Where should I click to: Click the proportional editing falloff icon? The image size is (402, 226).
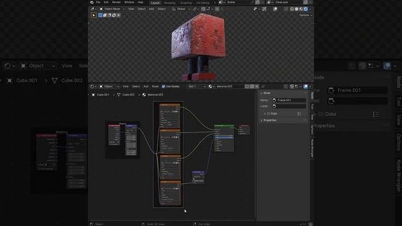pyautogui.click(x=222, y=9)
